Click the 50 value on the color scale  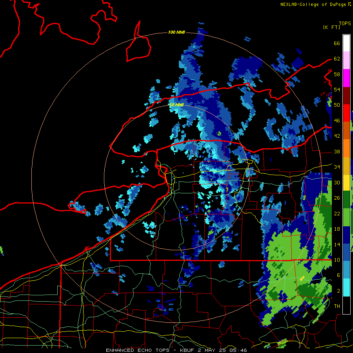tap(337, 105)
